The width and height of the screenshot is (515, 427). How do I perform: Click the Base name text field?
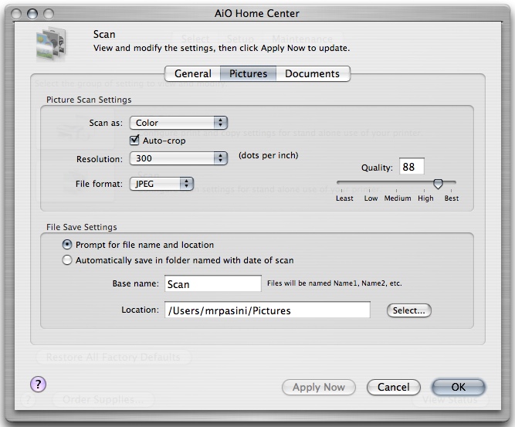(213, 284)
